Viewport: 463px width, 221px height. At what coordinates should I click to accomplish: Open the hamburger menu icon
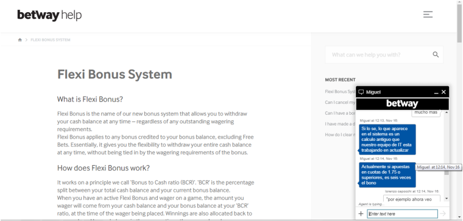428,15
